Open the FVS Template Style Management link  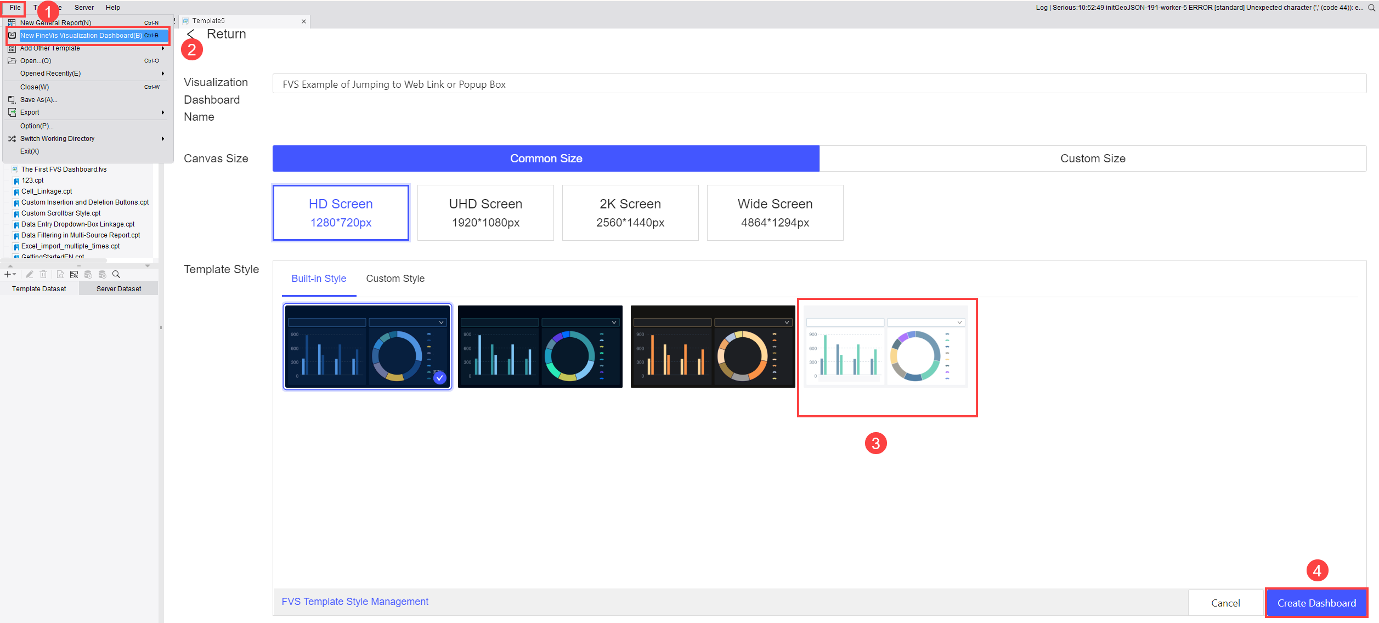[x=355, y=602]
